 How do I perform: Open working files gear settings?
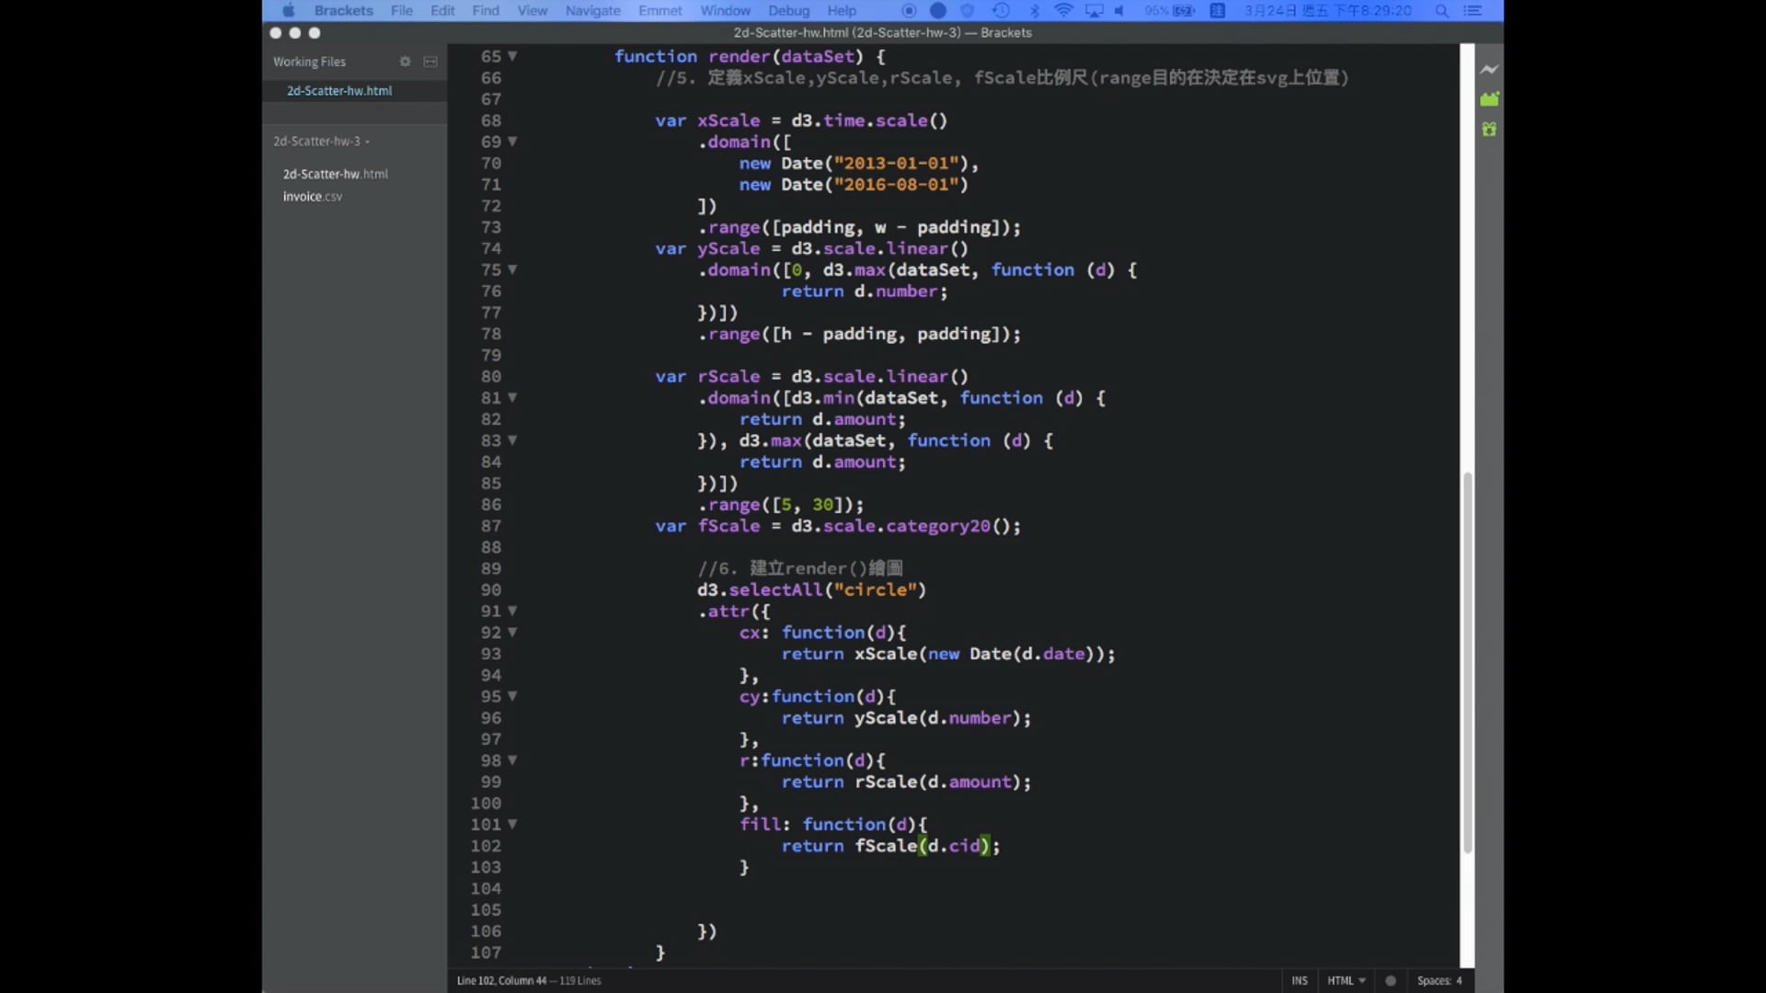(405, 62)
